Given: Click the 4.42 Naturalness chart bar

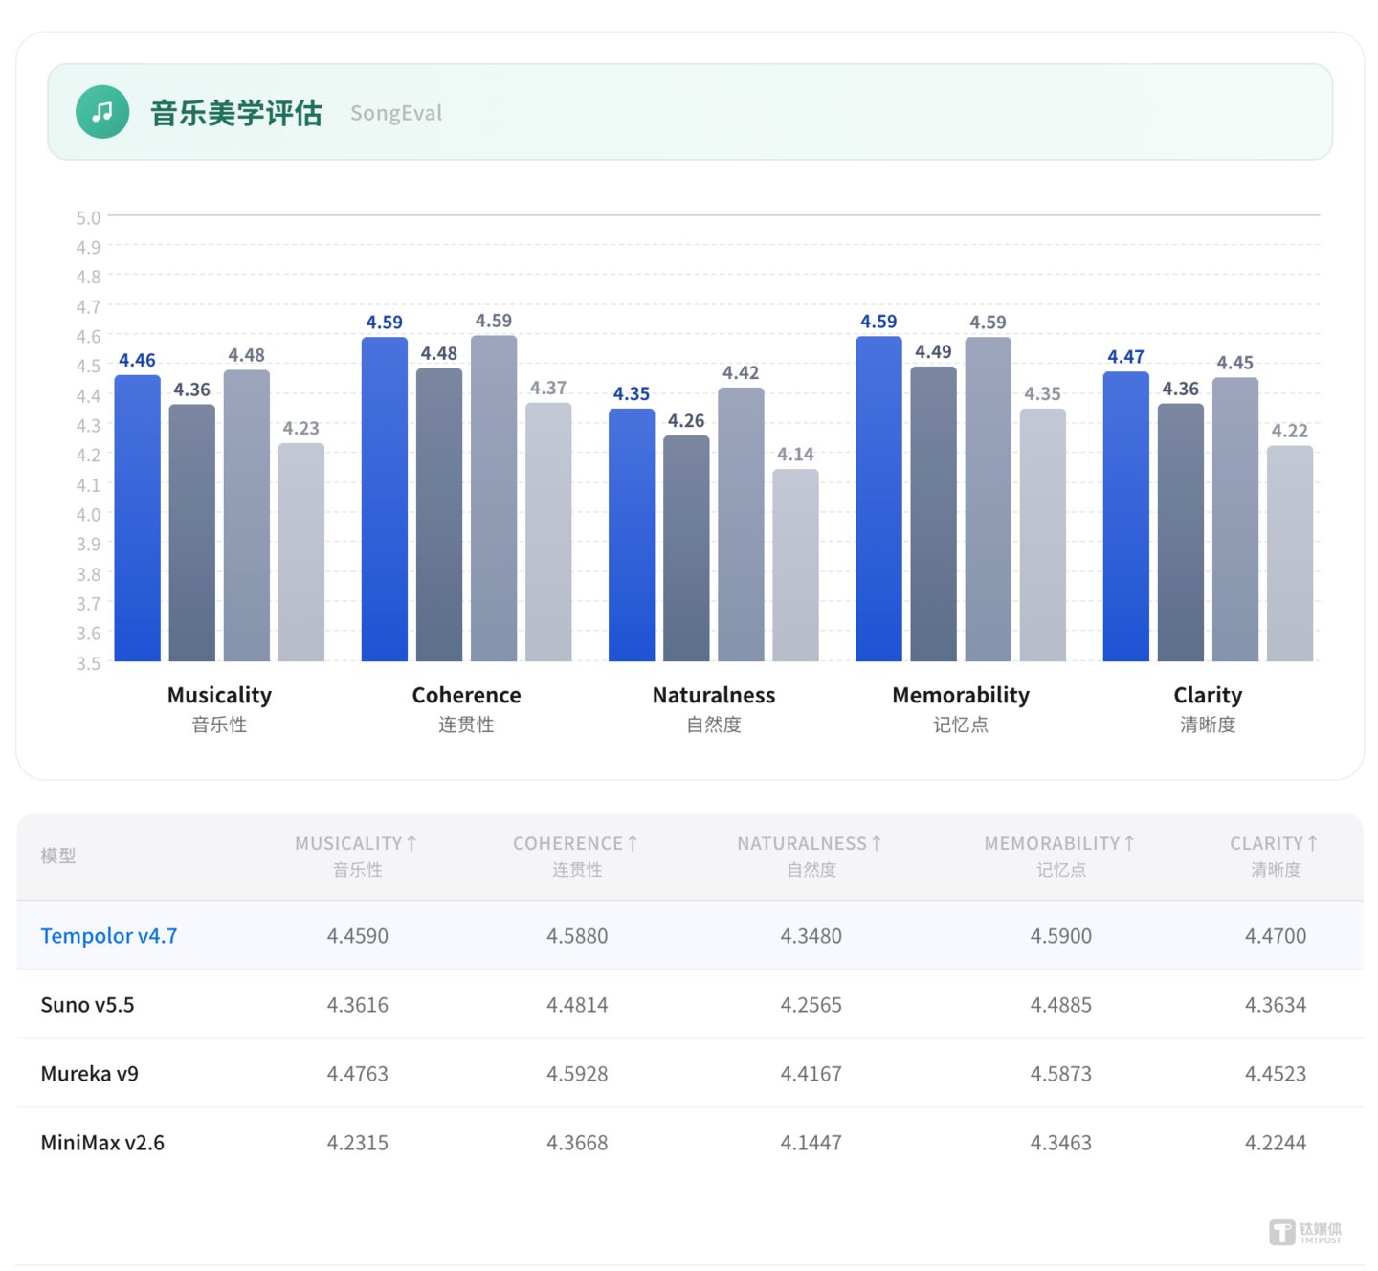Looking at the screenshot, I should pyautogui.click(x=741, y=524).
